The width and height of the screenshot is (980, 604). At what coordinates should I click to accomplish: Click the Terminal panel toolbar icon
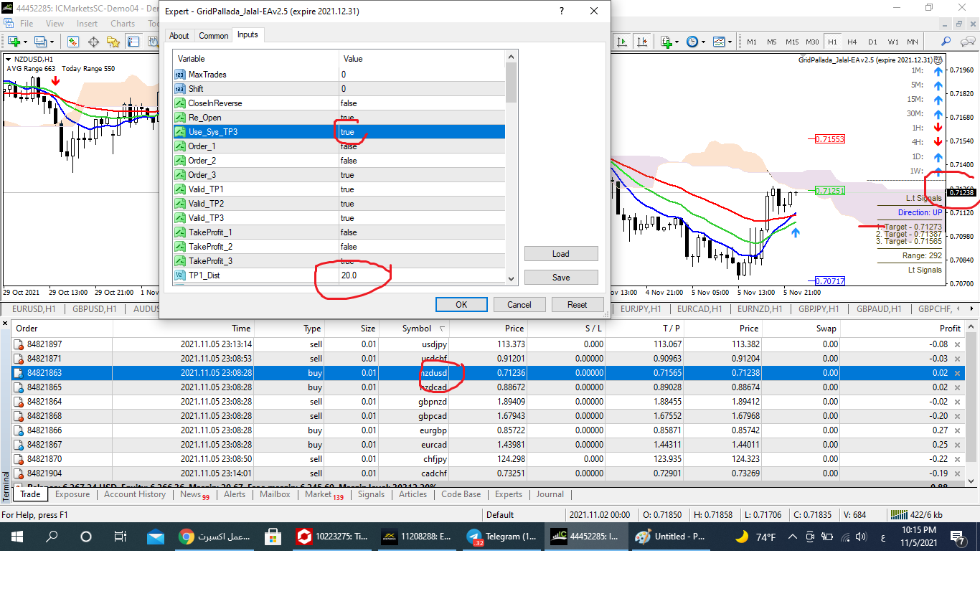[133, 42]
